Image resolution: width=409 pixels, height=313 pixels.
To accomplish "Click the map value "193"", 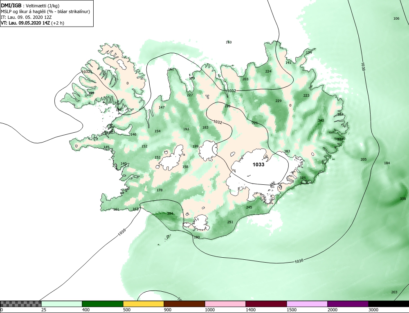I will coord(186,129).
